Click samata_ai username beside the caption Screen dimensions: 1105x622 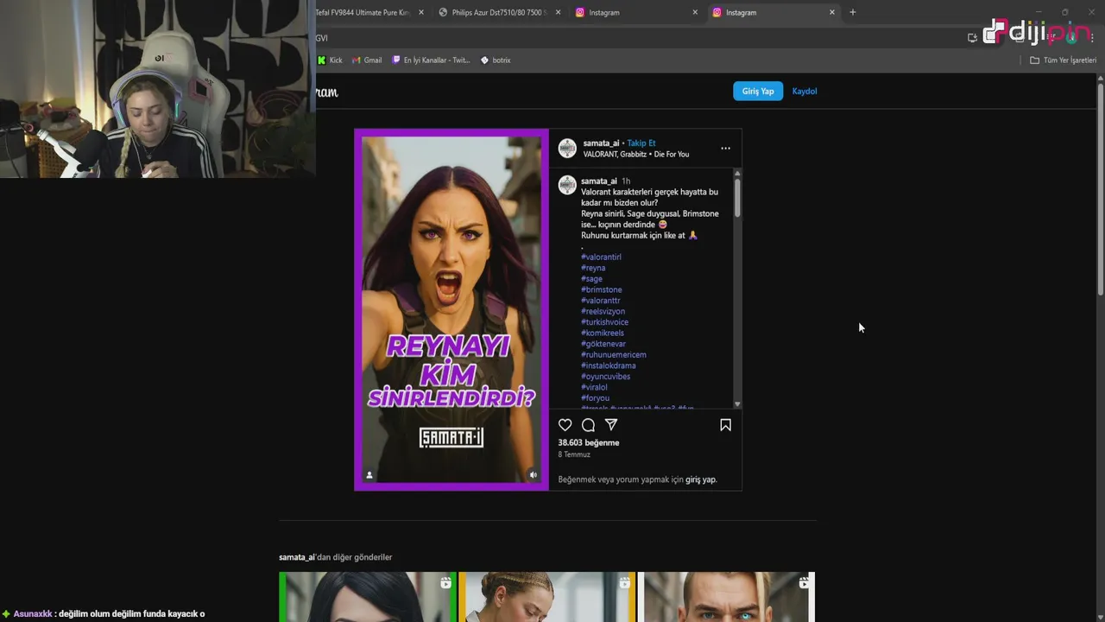(x=599, y=181)
